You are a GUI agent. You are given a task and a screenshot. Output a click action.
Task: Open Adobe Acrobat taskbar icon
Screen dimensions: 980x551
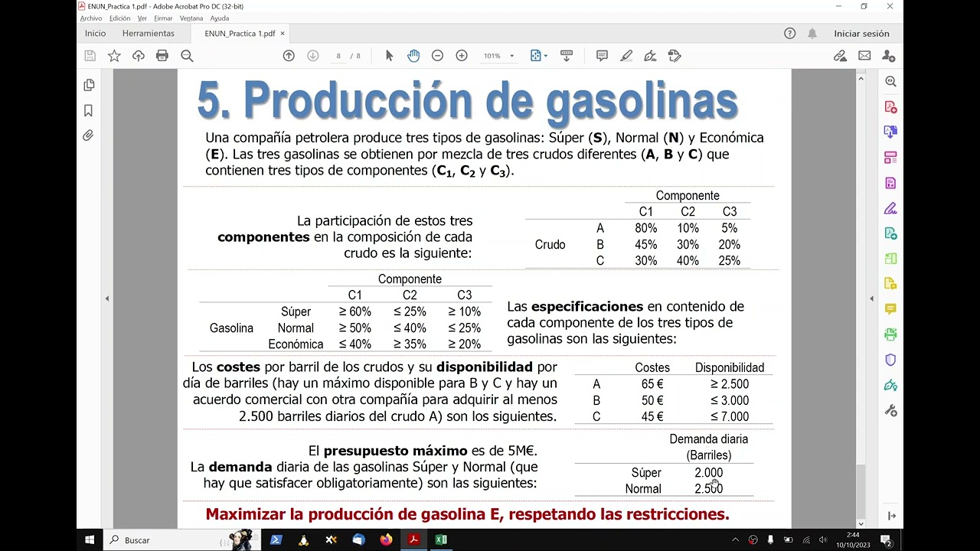point(413,540)
